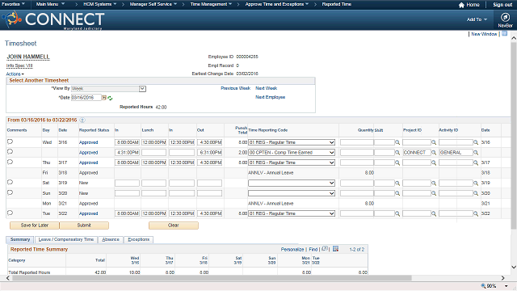Click Project ID lookup magnifier in CONNECT row
The width and height of the screenshot is (517, 291).
[434, 153]
